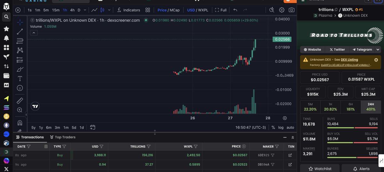
Task: Open the portfolio wallet icon in sidebar
Action: 6,76
